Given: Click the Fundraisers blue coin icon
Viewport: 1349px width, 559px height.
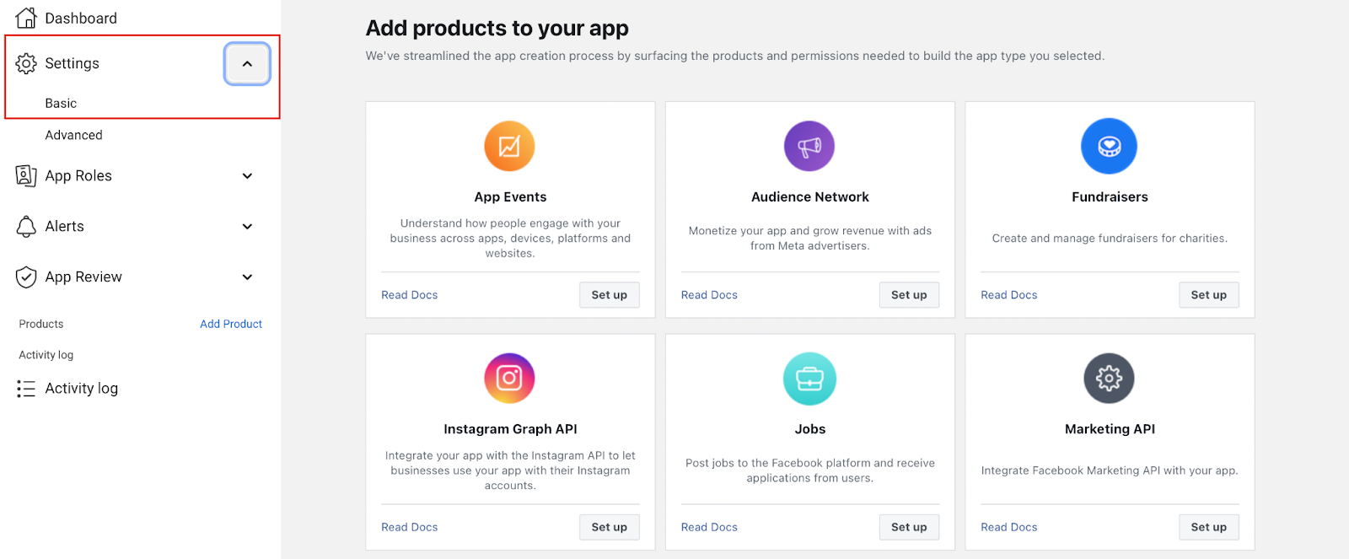Looking at the screenshot, I should tap(1109, 146).
